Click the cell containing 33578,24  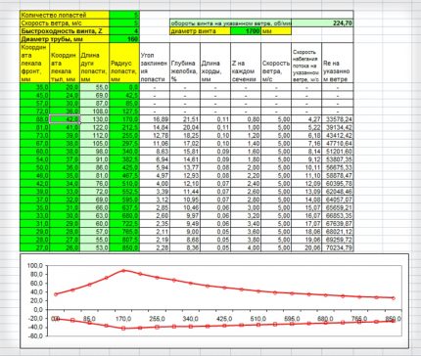[x=338, y=119]
